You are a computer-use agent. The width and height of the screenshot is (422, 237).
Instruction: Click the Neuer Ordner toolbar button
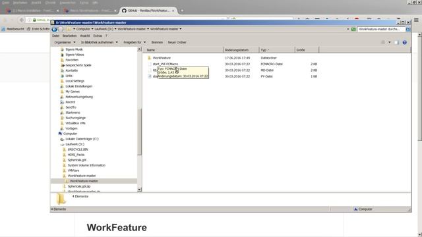click(177, 42)
